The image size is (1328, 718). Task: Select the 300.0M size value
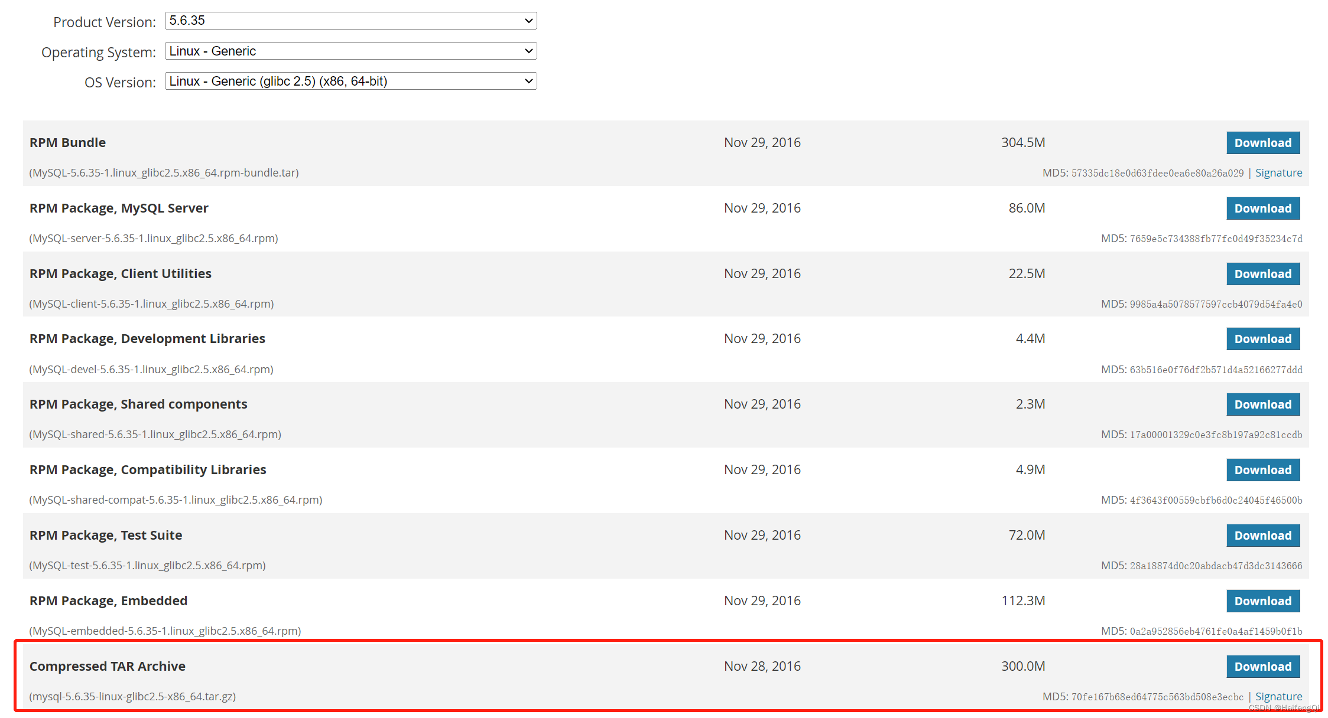pyautogui.click(x=1023, y=666)
